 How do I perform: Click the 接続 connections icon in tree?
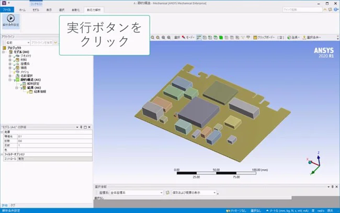[18, 68]
